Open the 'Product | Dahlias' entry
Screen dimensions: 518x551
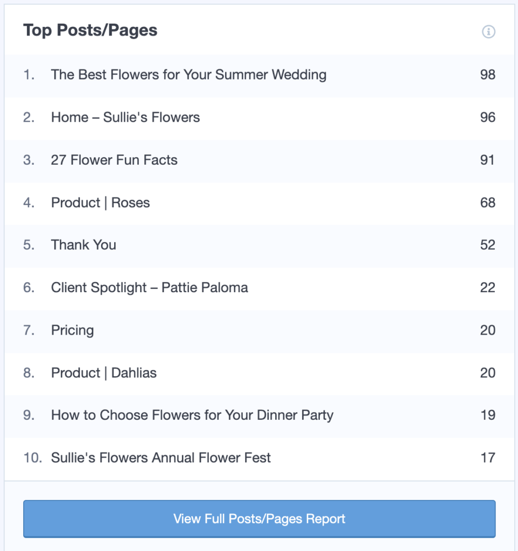click(x=103, y=372)
